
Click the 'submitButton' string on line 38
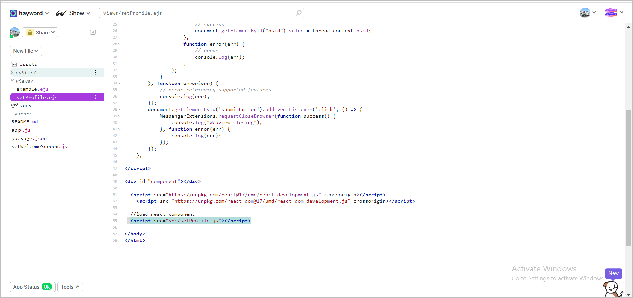[x=239, y=109]
